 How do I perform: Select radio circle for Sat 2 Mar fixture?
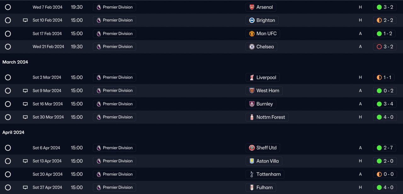click(x=8, y=78)
